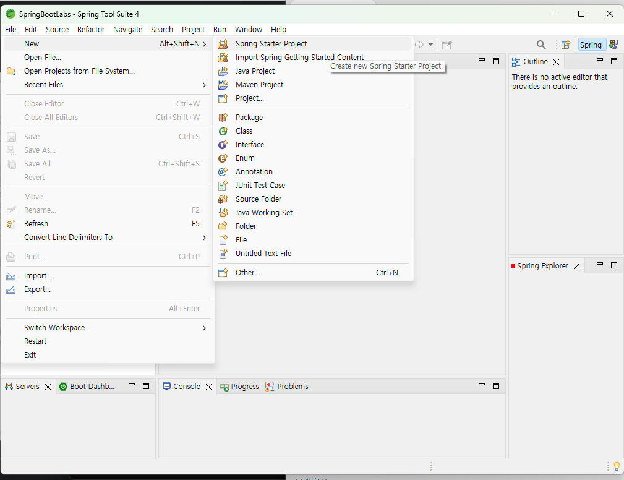The width and height of the screenshot is (624, 480).
Task: Click the search magnifier toolbar icon
Action: point(541,45)
